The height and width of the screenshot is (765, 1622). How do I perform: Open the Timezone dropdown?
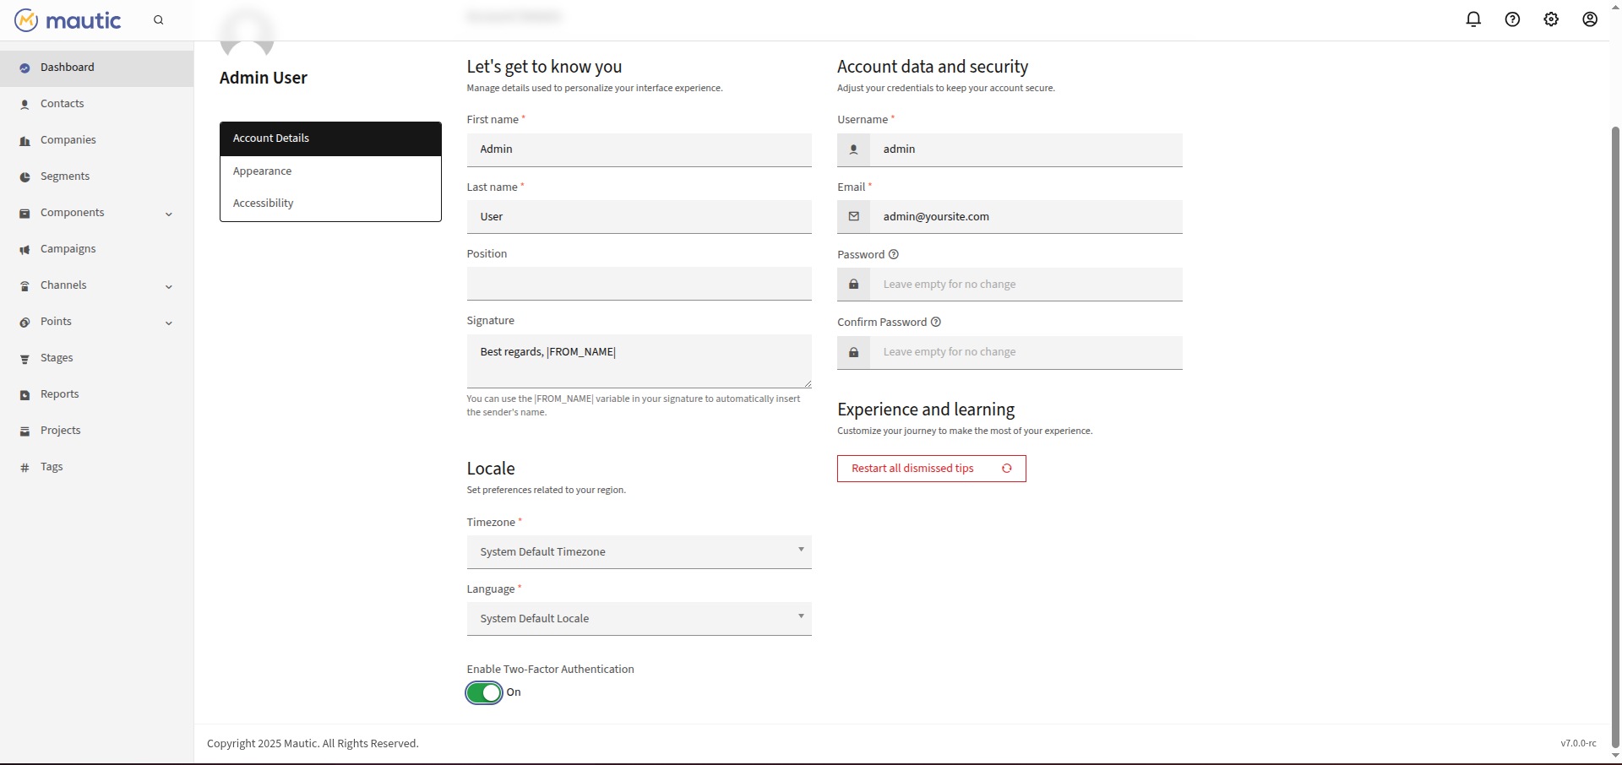point(639,552)
